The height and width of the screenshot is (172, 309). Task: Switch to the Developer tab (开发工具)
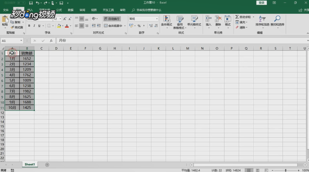coord(108,10)
